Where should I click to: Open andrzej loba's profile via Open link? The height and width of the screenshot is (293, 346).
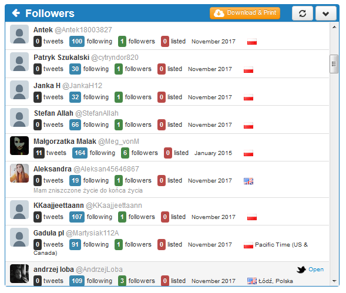(316, 269)
